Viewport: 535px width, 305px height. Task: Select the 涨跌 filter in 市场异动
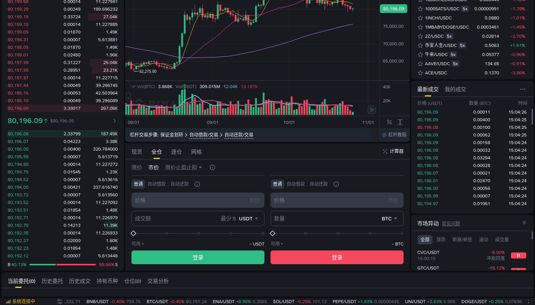[441, 239]
